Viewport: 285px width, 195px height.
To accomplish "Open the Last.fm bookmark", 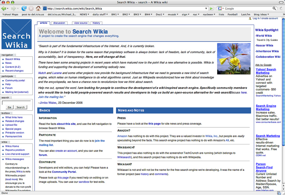I will tap(245, 14).
